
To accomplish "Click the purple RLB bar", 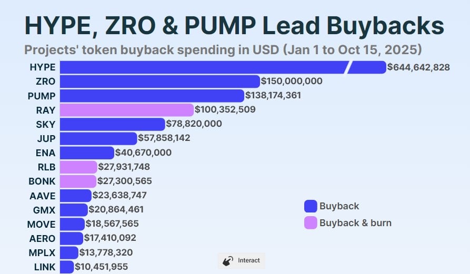I will click(78, 167).
